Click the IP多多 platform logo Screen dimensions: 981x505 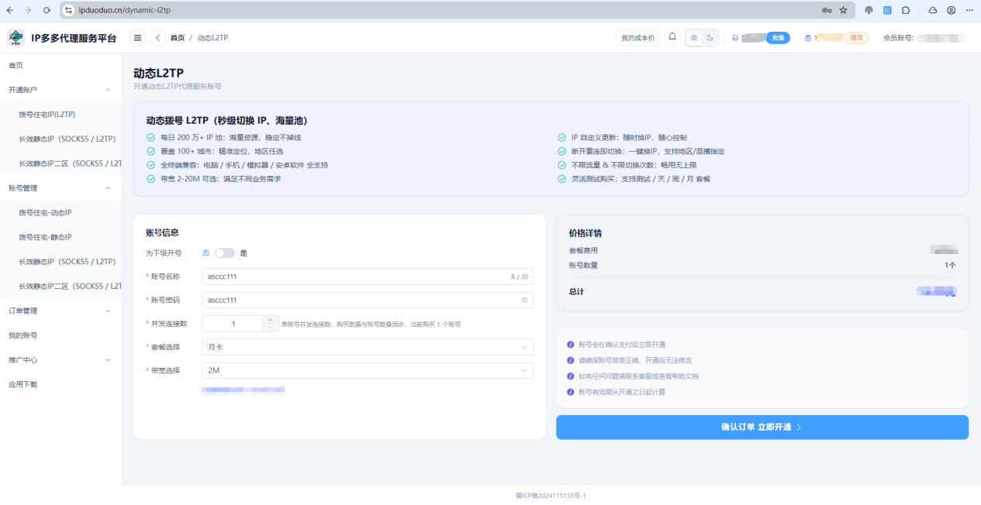click(16, 38)
